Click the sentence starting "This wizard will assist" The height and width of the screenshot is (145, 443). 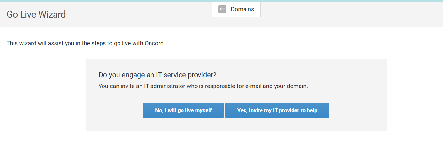[86, 43]
